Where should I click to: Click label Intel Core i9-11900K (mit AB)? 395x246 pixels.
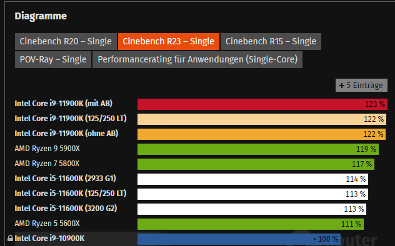64,104
